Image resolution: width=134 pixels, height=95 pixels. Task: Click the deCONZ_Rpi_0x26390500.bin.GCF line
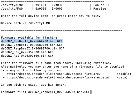[x=27, y=56]
